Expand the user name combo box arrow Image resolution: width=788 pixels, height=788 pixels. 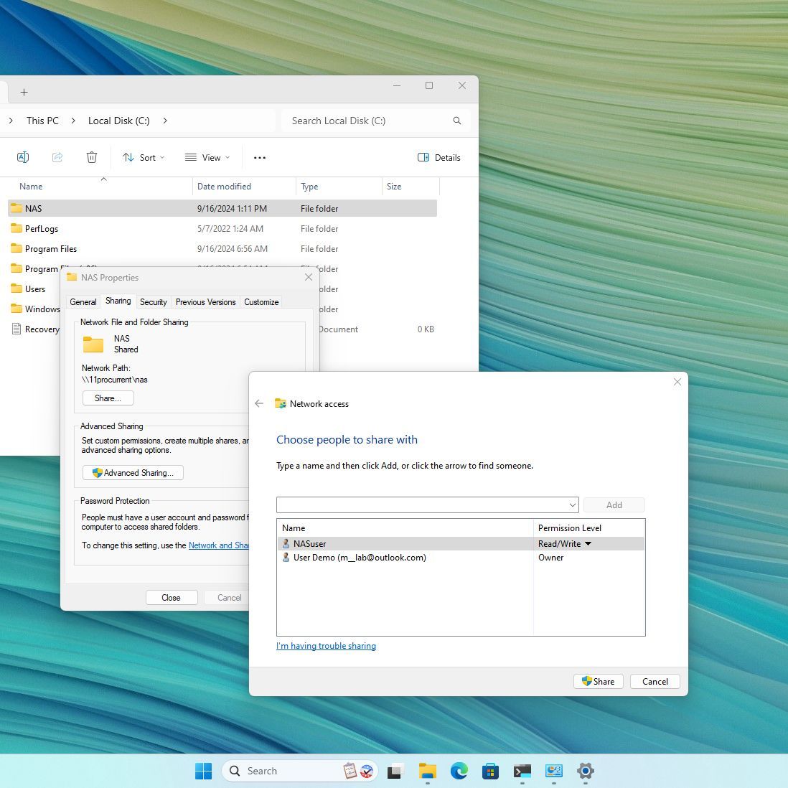click(x=572, y=505)
